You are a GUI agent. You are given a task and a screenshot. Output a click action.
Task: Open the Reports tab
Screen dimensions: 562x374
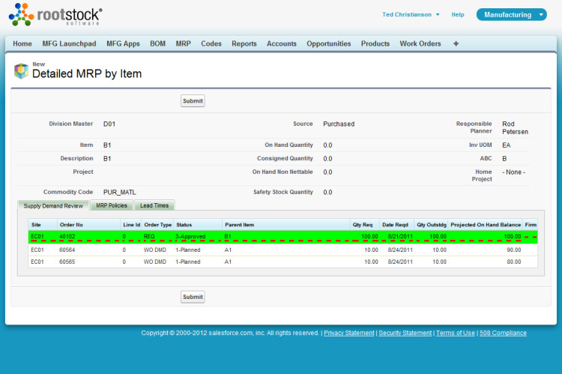(x=244, y=43)
